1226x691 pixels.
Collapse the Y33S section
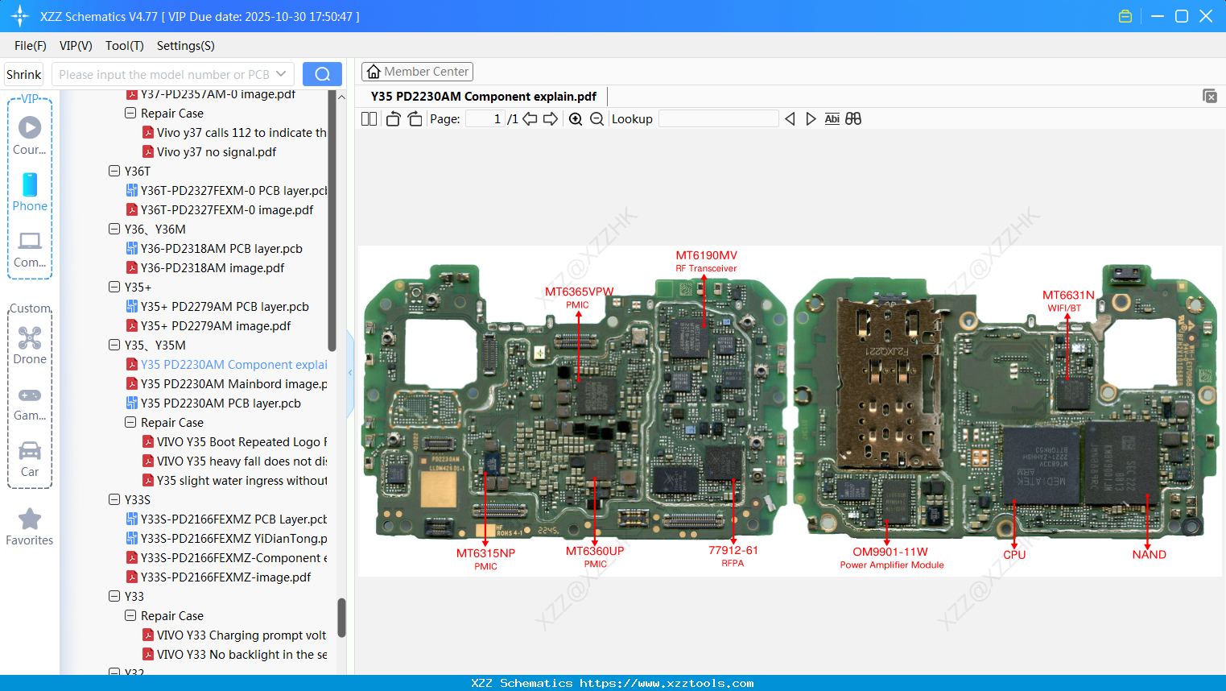pyautogui.click(x=114, y=499)
